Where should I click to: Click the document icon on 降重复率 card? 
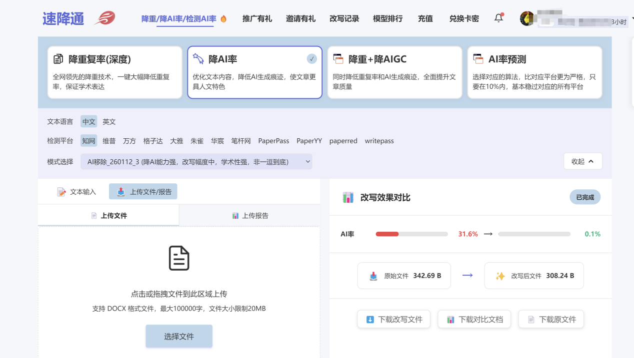(x=58, y=59)
